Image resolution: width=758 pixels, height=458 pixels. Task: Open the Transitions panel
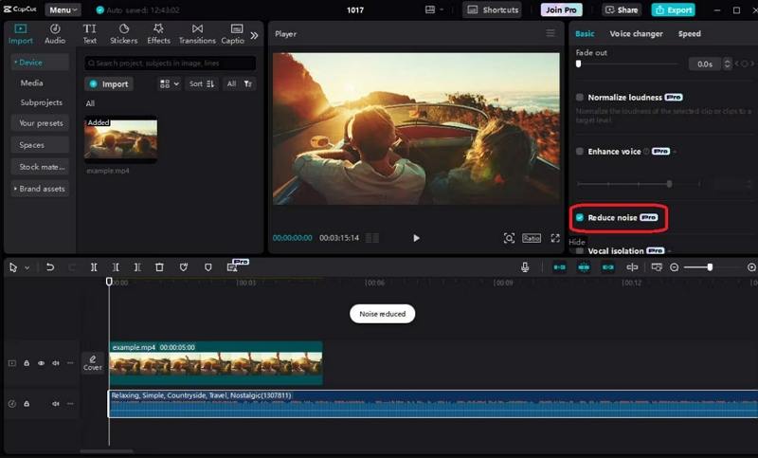pos(197,34)
